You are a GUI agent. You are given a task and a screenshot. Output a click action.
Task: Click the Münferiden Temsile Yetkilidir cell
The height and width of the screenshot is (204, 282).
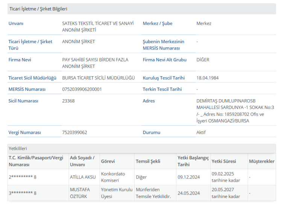click(153, 193)
